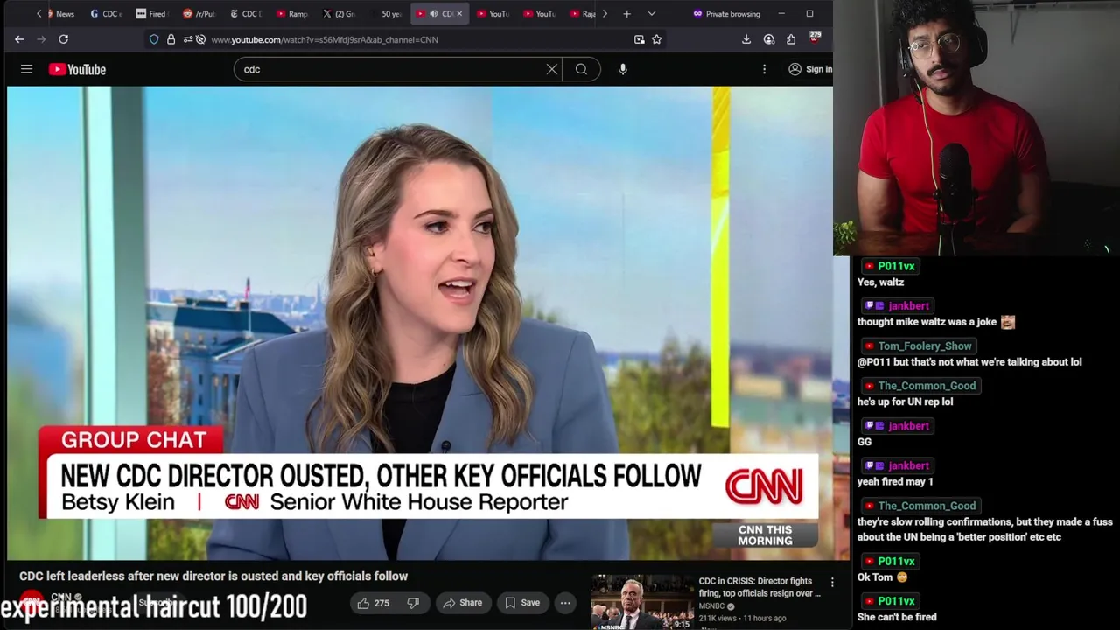
Task: Open the account icon in browser toolbar
Action: [x=769, y=39]
